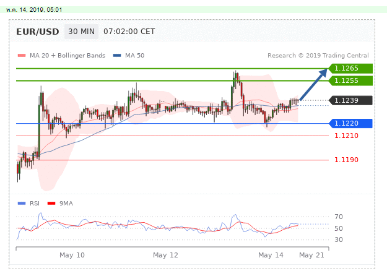The height and width of the screenshot is (276, 387).
Task: Click the Research © 2019 Trading Central text
Action: [318, 56]
